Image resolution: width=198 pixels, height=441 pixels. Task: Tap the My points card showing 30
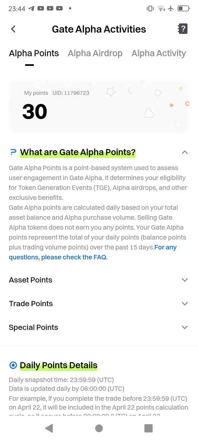pyautogui.click(x=99, y=106)
